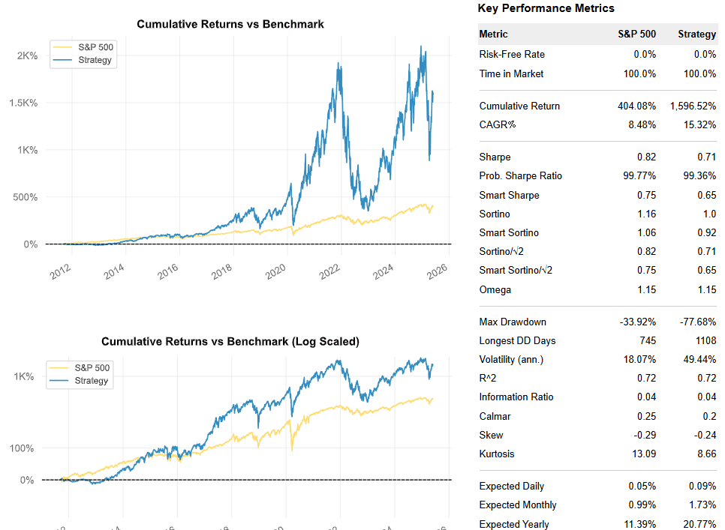Image resolution: width=725 pixels, height=530 pixels.
Task: Click the 'Cumulative Returns vs Benchmark (Log Scaled)' chart title
Action: pyautogui.click(x=230, y=342)
